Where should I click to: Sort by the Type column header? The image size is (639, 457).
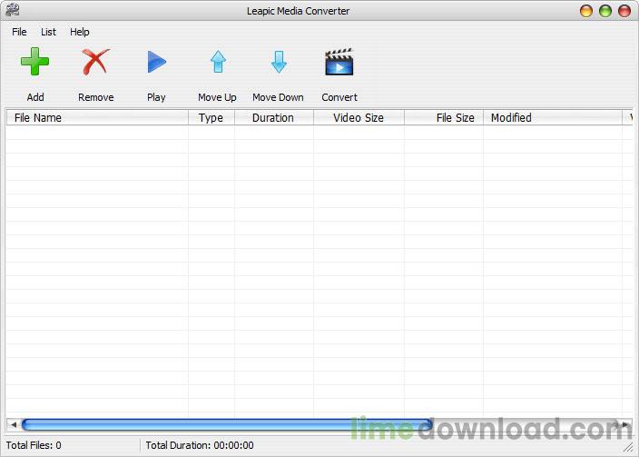[x=211, y=118]
